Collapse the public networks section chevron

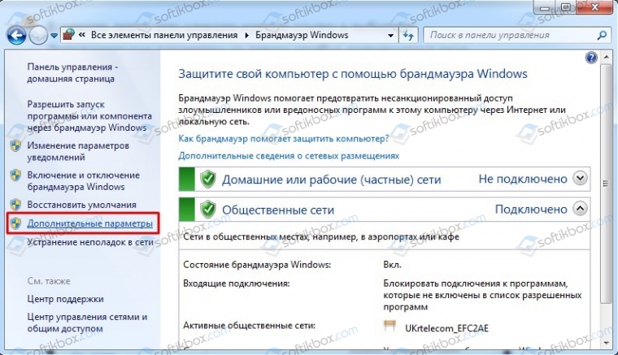[x=580, y=208]
